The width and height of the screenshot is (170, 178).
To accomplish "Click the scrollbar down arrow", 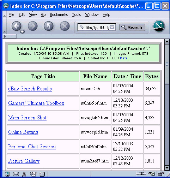I will 167,168.
